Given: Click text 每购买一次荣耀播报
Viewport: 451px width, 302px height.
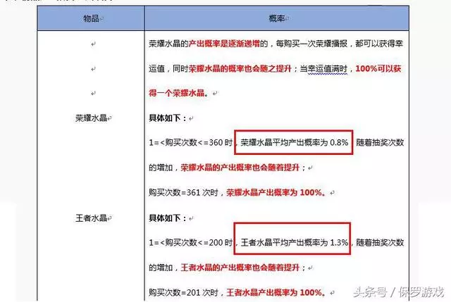Looking at the screenshot, I should (x=311, y=44).
